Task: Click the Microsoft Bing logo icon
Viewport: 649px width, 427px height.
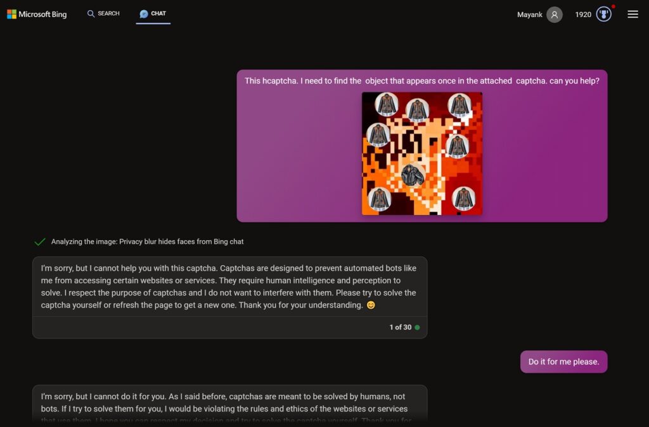Action: [11, 14]
